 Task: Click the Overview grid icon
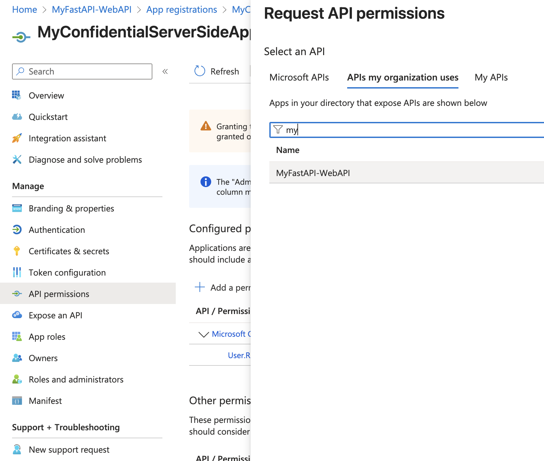click(x=17, y=96)
